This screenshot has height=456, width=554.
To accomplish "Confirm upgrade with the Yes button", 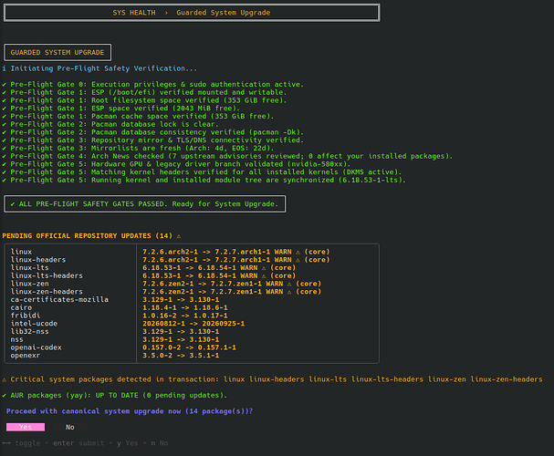I will click(26, 427).
